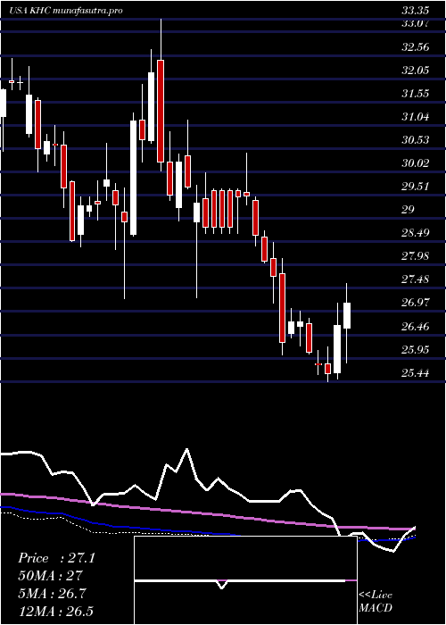Click the tallest red candle reaching the chart high

coord(161,111)
